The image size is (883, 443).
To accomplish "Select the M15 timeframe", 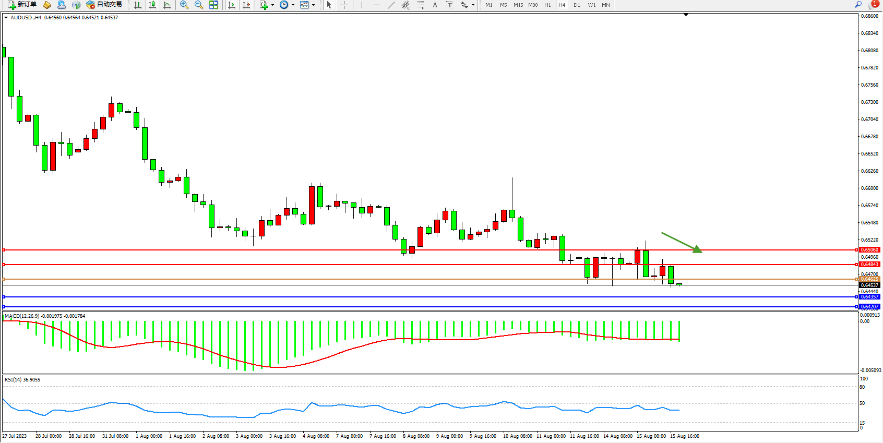I will 518,5.
